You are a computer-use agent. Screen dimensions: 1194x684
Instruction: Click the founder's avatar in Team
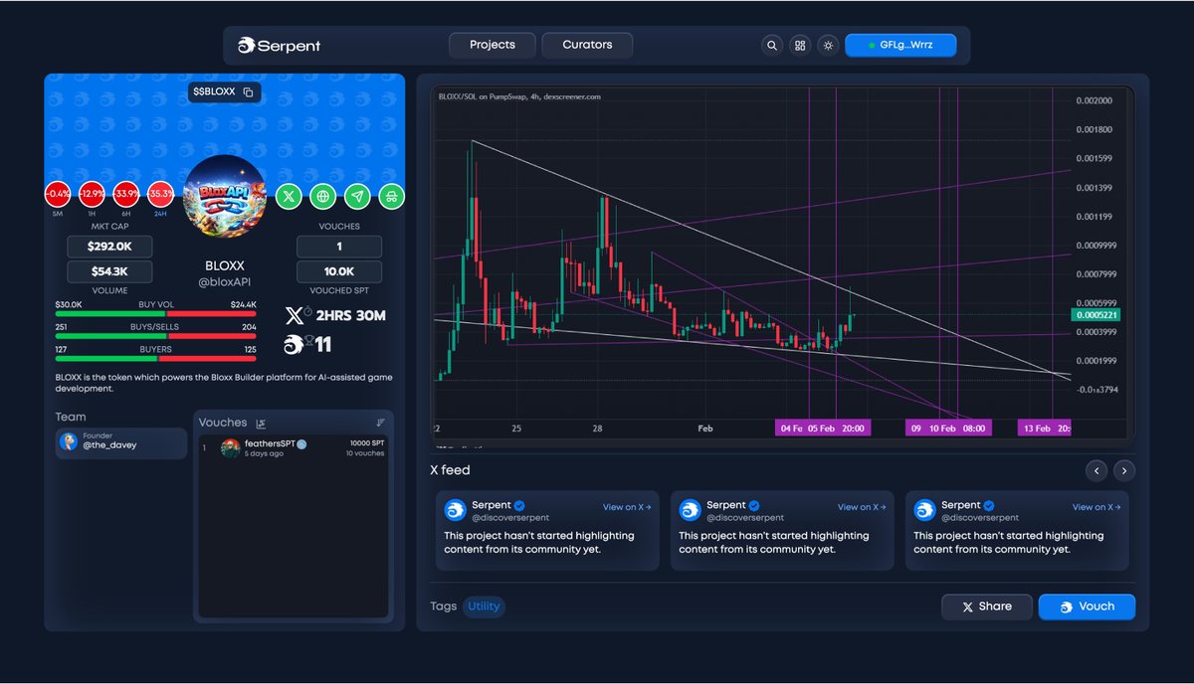pyautogui.click(x=69, y=442)
